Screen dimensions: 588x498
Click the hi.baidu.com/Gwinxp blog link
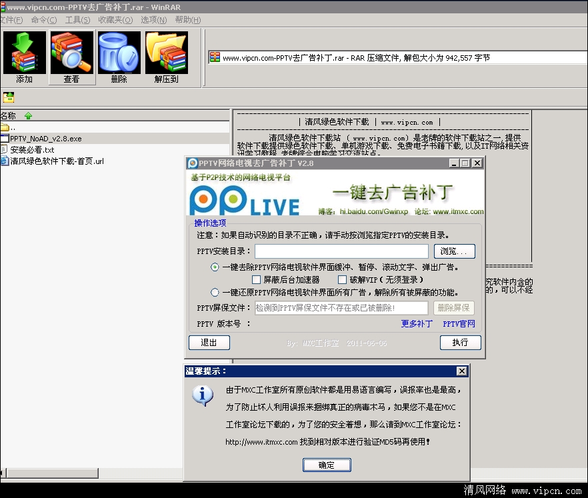pos(374,211)
